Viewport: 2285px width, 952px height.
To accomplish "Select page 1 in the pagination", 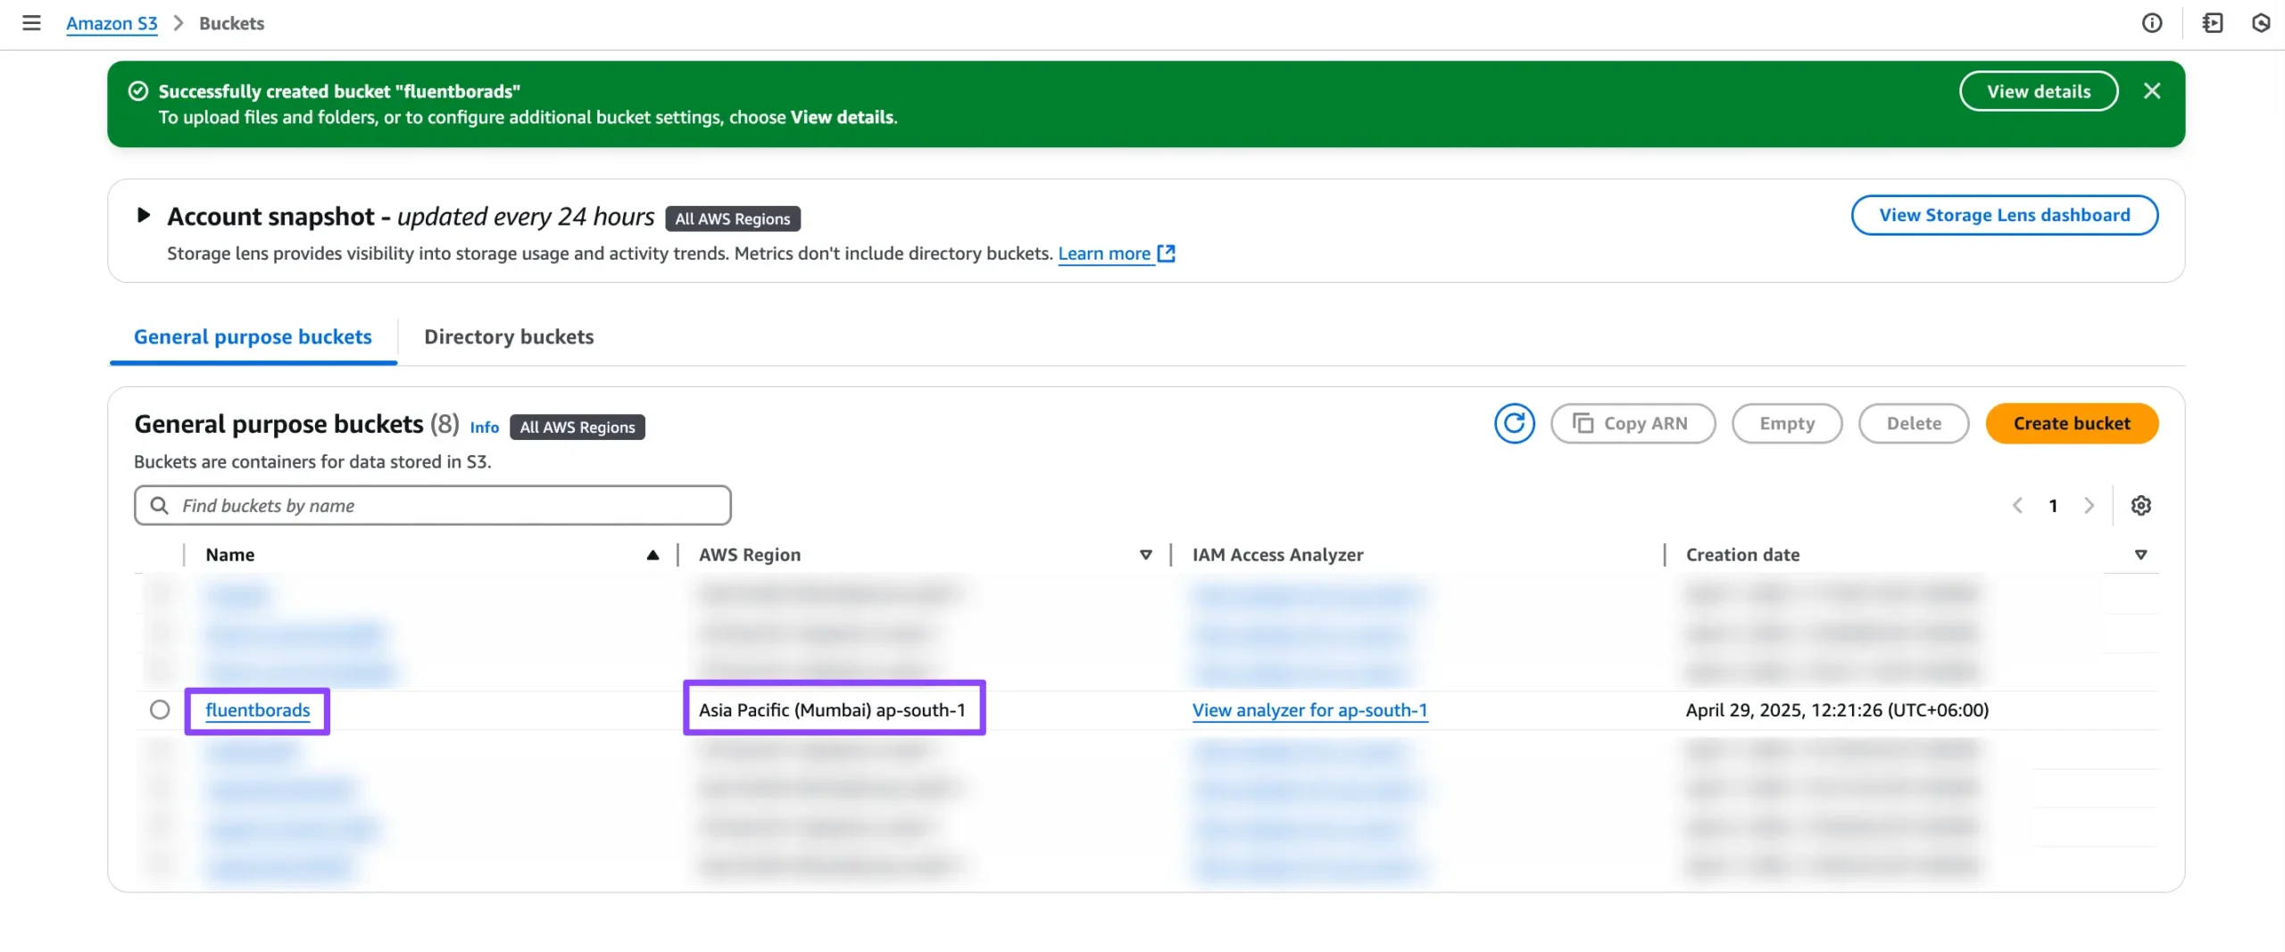I will pyautogui.click(x=2053, y=506).
